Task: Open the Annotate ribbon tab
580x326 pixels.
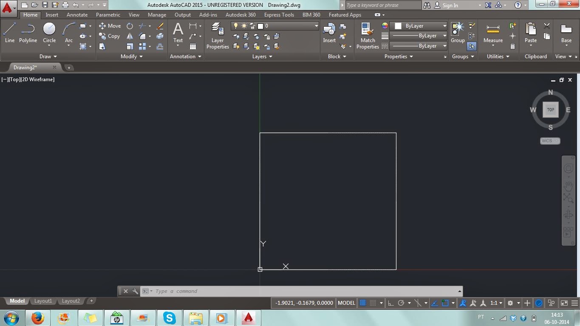Action: (77, 15)
